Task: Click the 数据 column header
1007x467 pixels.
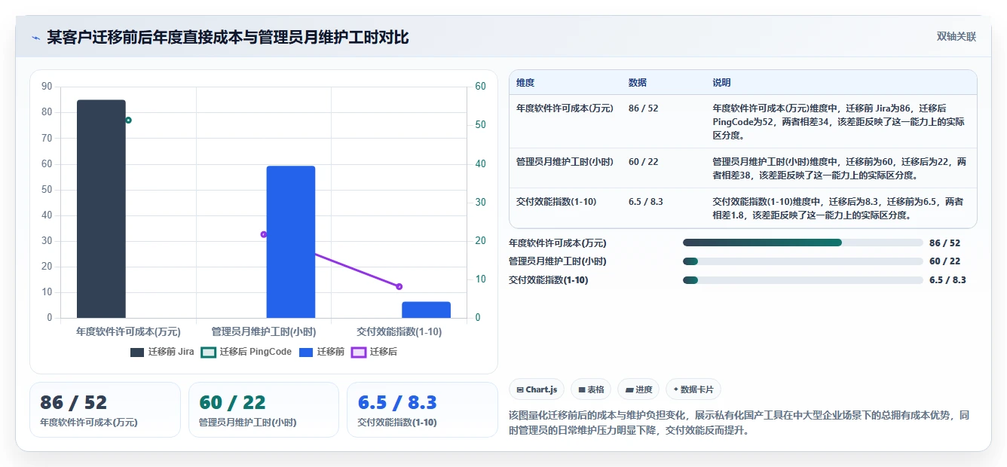Action: pos(638,83)
